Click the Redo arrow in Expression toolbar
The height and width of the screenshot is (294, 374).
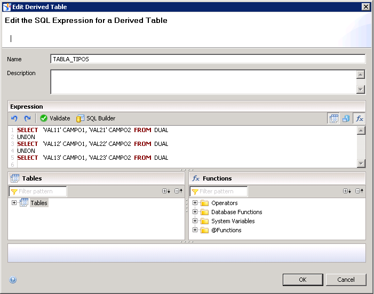click(27, 118)
